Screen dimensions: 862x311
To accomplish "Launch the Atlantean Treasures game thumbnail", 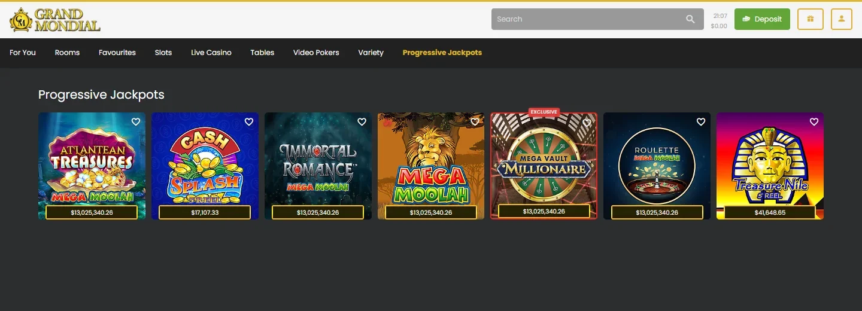I will (x=92, y=166).
